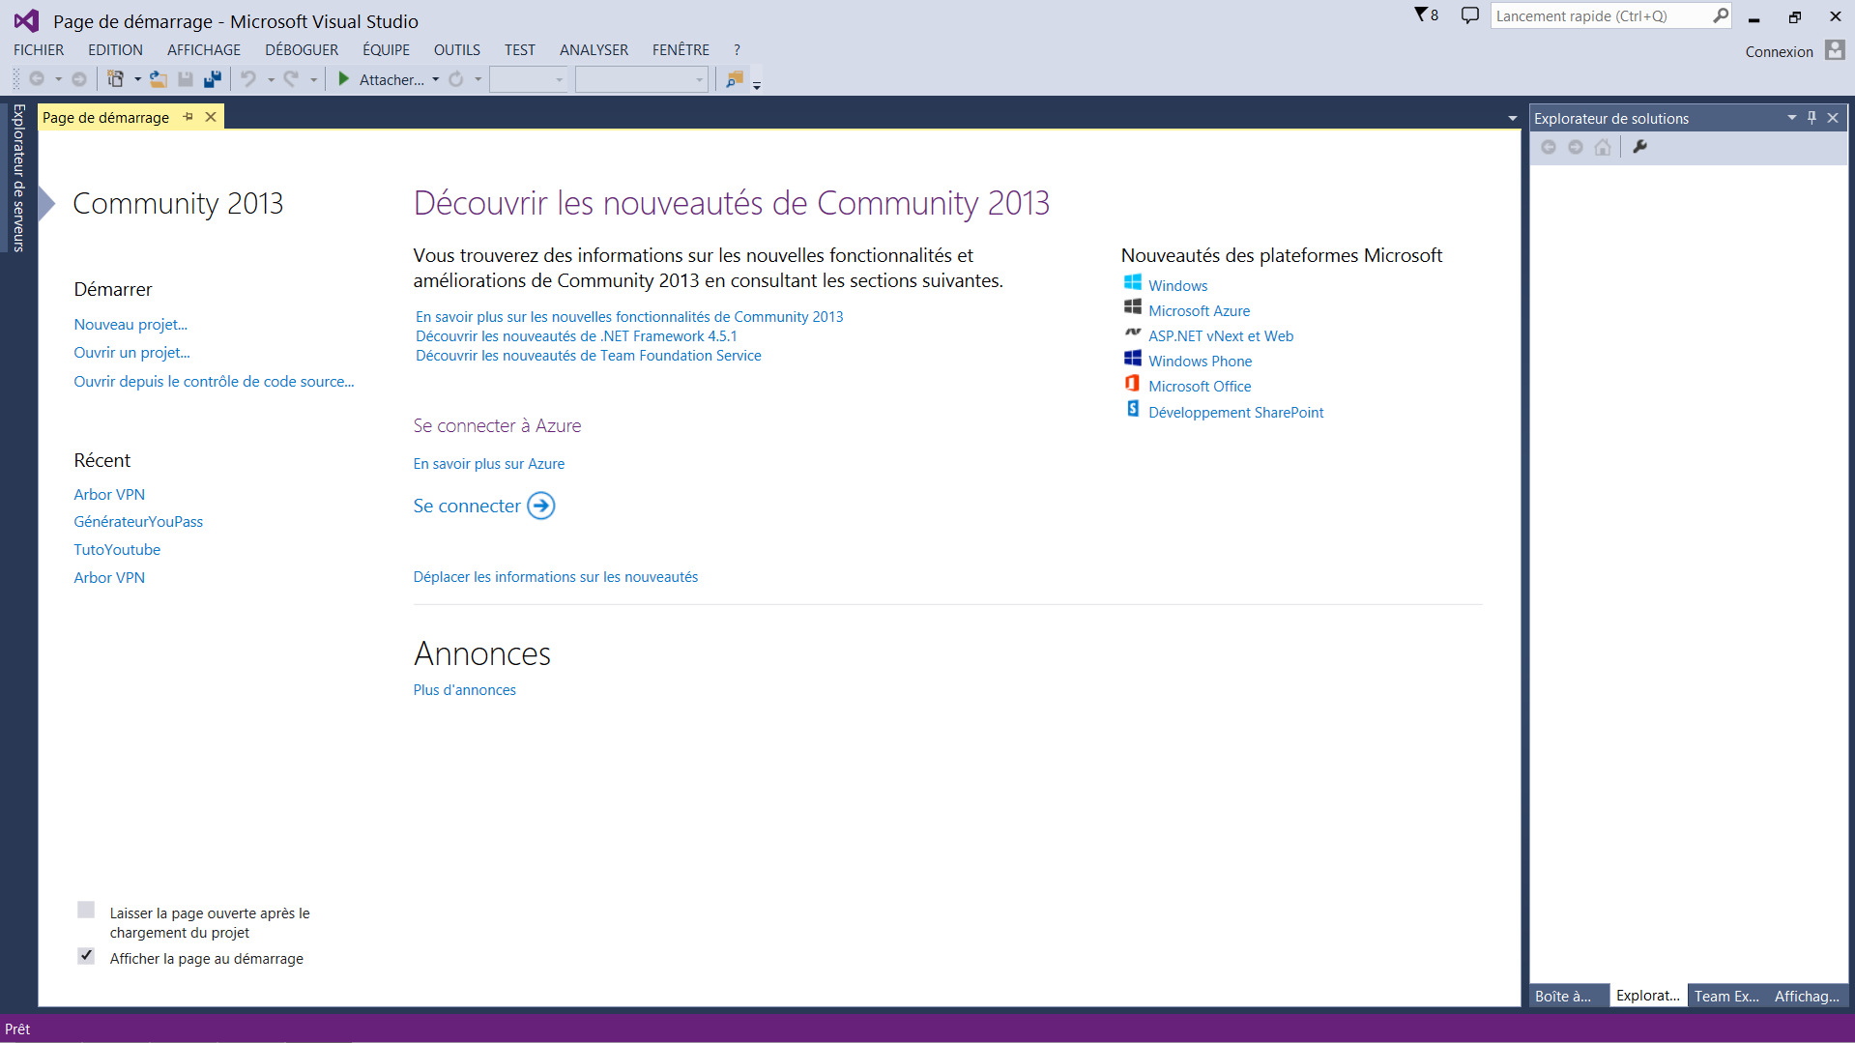Click the green Start play icon

pos(343,79)
